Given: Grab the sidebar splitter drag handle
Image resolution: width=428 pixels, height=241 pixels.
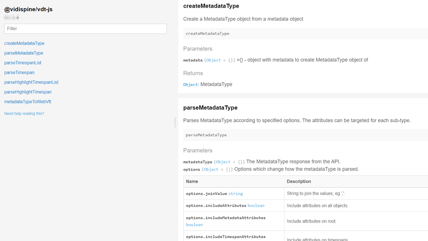Looking at the screenshot, I should point(175,123).
